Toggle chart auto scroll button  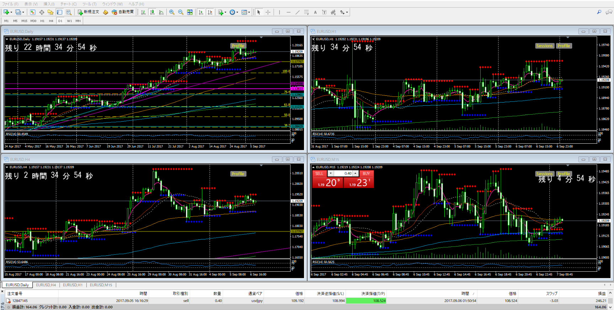point(201,12)
